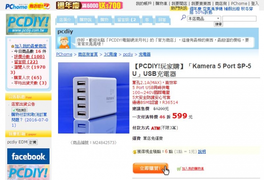Viewport: 264px width, 180px height.
Task: Click the 訂閱 EDM subscribe button
Action: pos(33,142)
